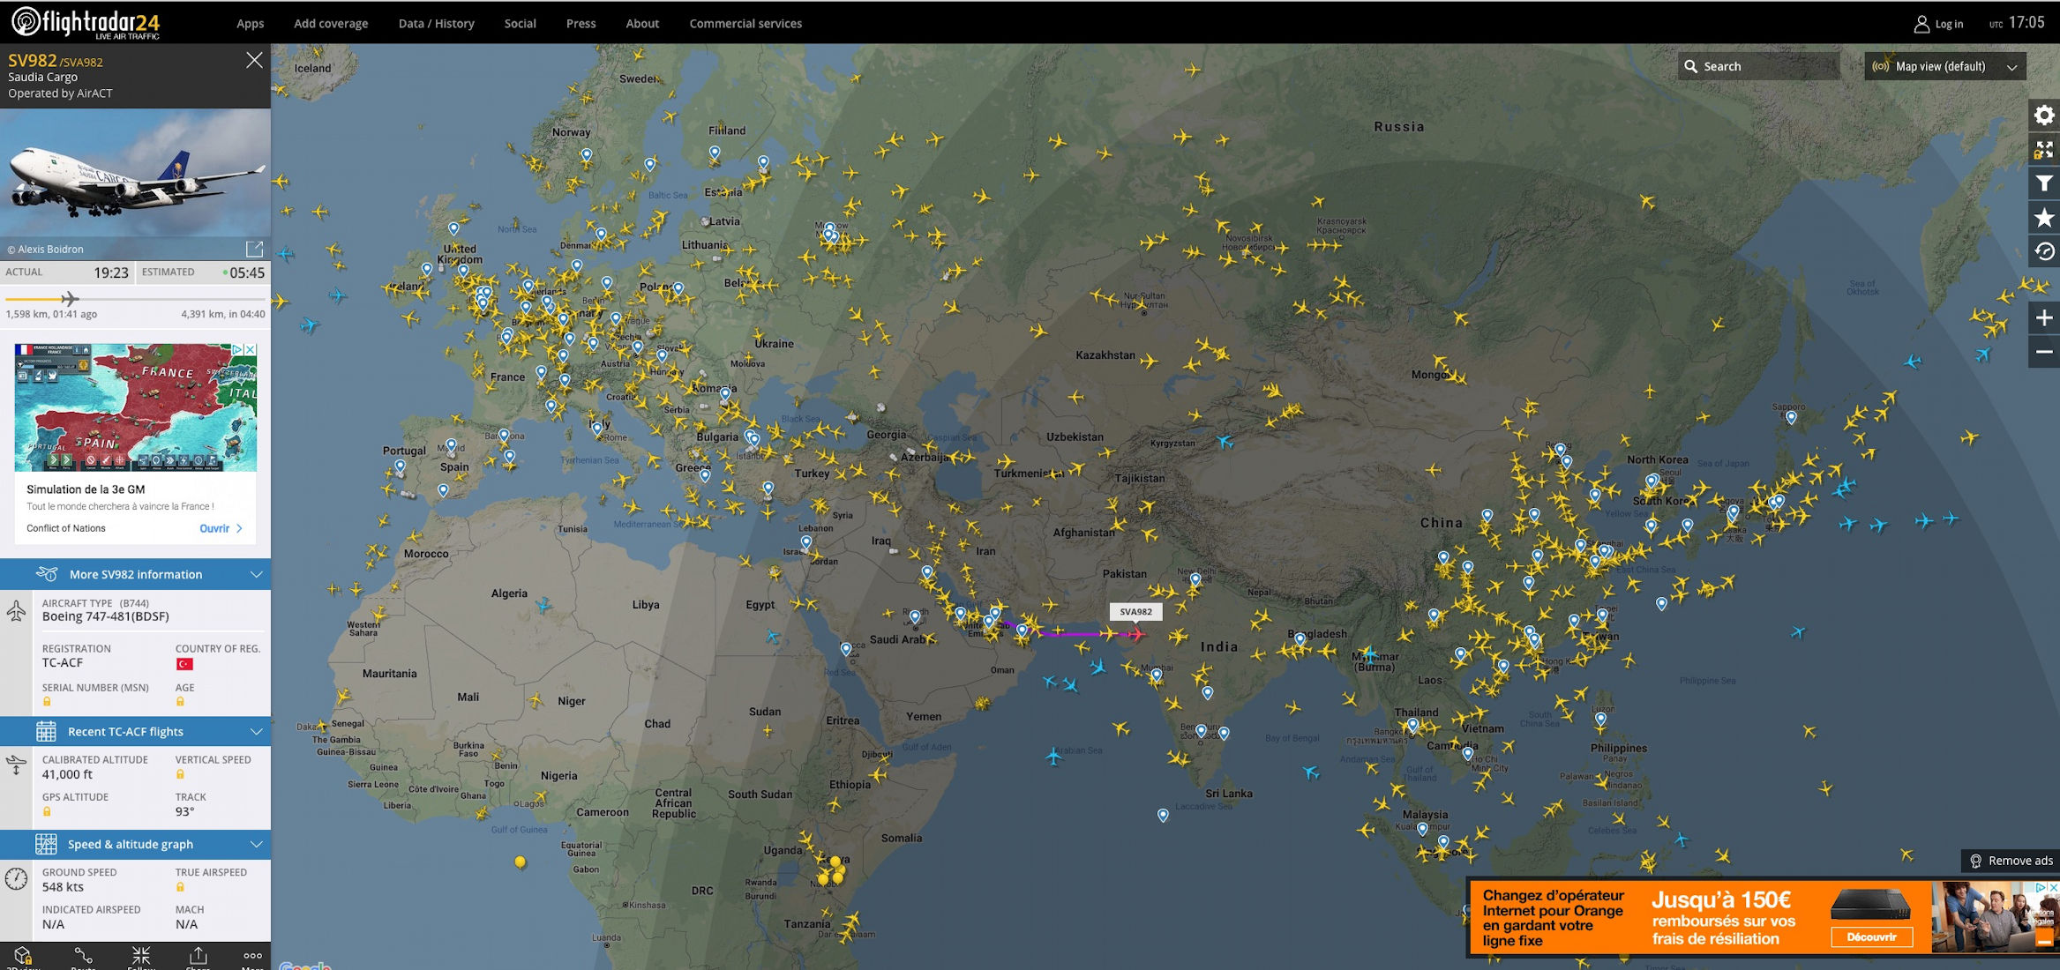Viewport: 2060px width, 970px height.
Task: Open More options three-dots icon
Action: click(x=252, y=957)
